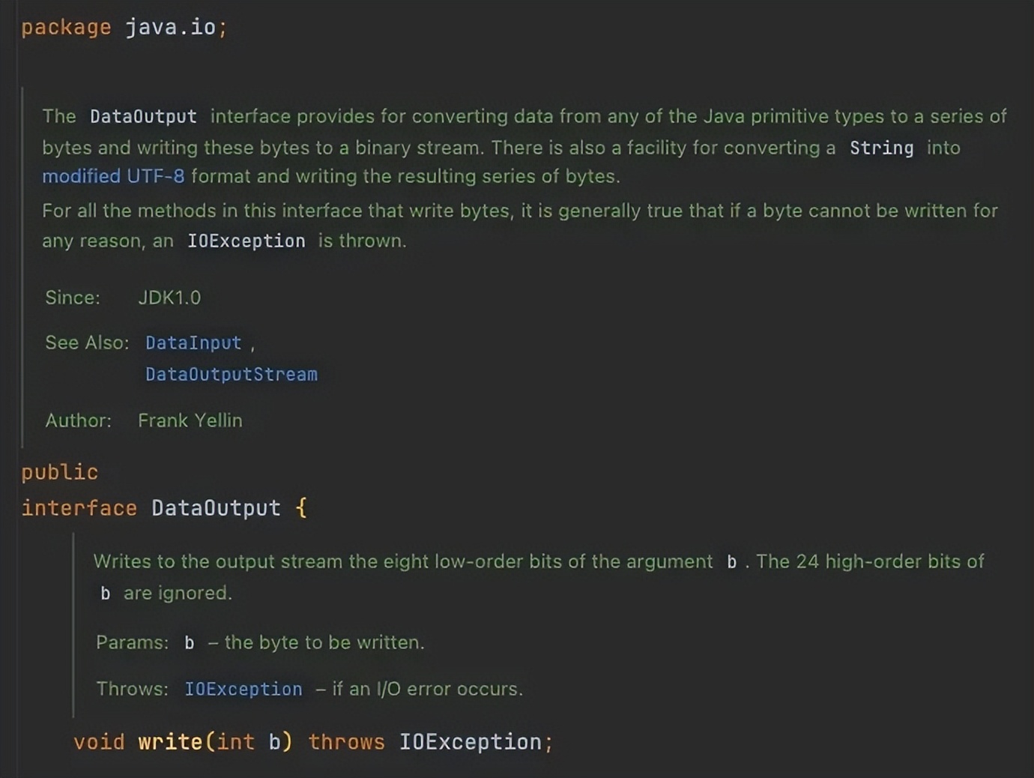Click the author name Frank Yellin
The height and width of the screenshot is (778, 1034).
[x=190, y=420]
